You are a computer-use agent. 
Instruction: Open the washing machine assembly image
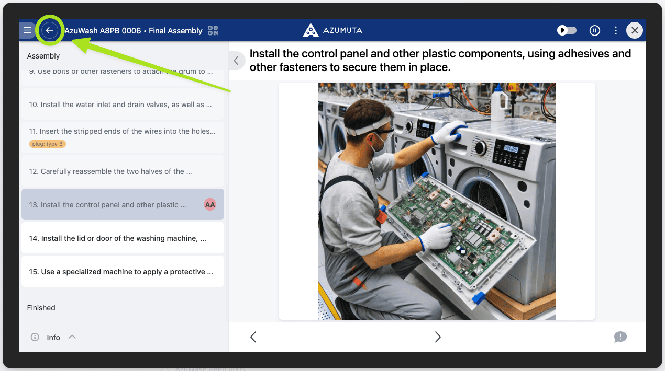pos(437,201)
